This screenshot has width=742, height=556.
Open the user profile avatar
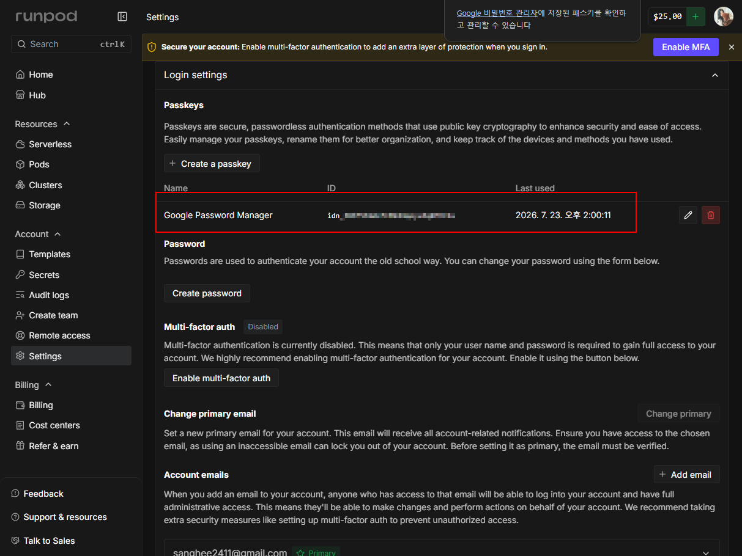click(x=724, y=16)
